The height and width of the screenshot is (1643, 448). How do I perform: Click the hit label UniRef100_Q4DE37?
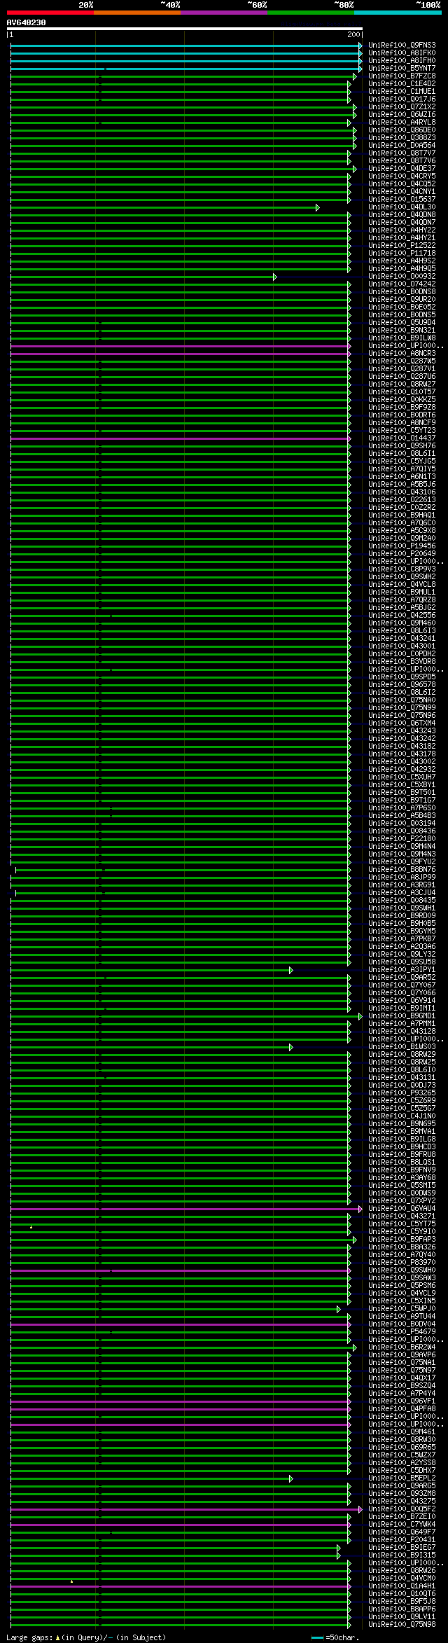click(x=402, y=168)
